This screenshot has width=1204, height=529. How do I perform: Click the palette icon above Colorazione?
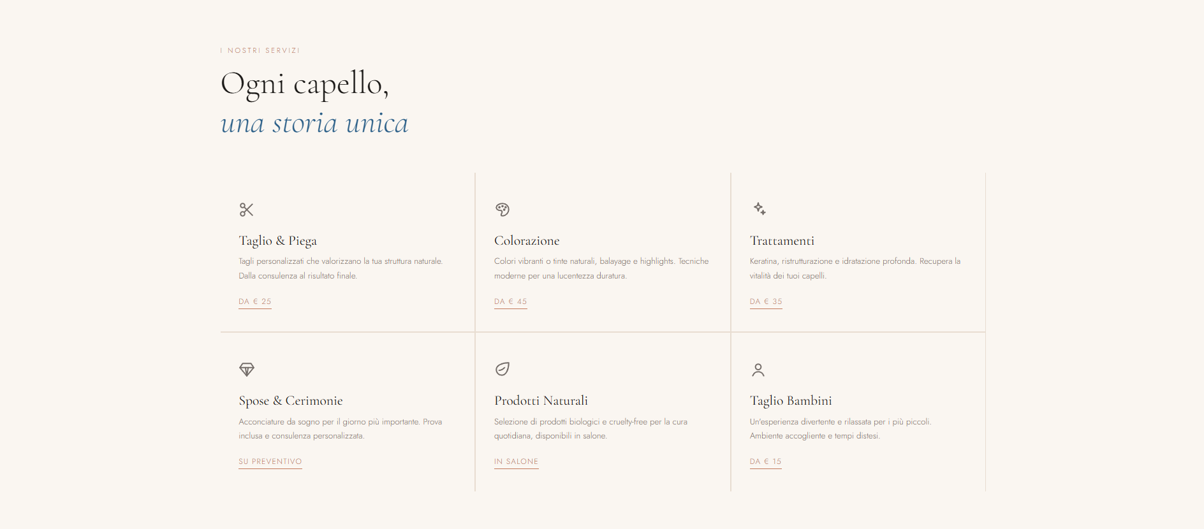click(x=503, y=210)
